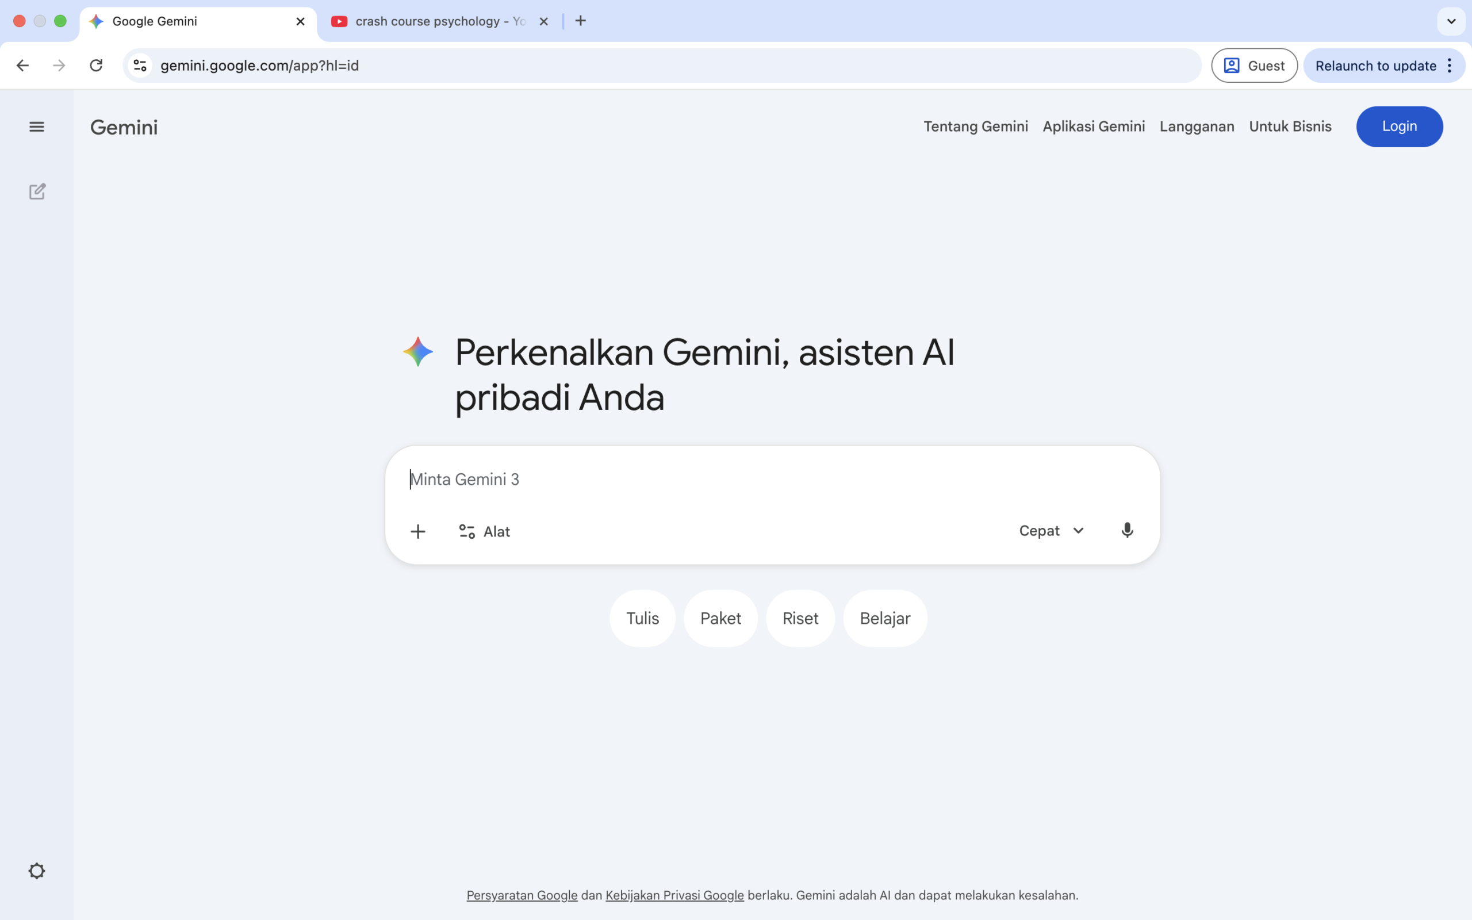
Task: Open the tab search chevron at top right
Action: [1451, 21]
